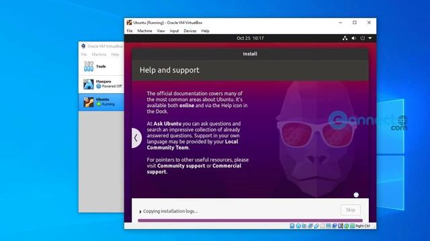Click the volume icon in Ubuntu top bar

pyautogui.click(x=354, y=38)
